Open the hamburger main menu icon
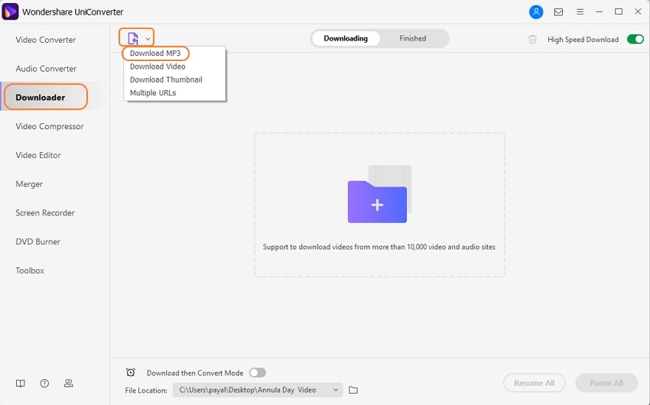Viewport: 650px width, 405px height. coord(580,12)
